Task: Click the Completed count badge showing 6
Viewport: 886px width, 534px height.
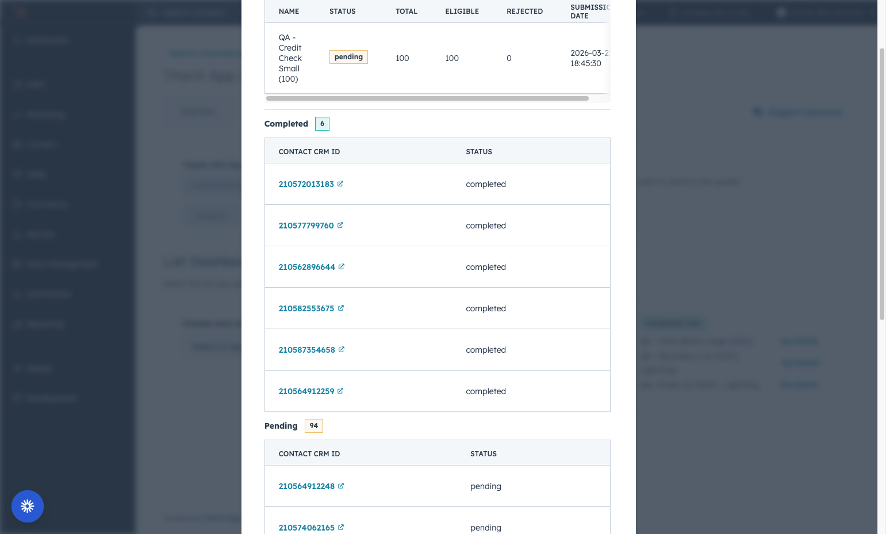Action: click(x=322, y=124)
